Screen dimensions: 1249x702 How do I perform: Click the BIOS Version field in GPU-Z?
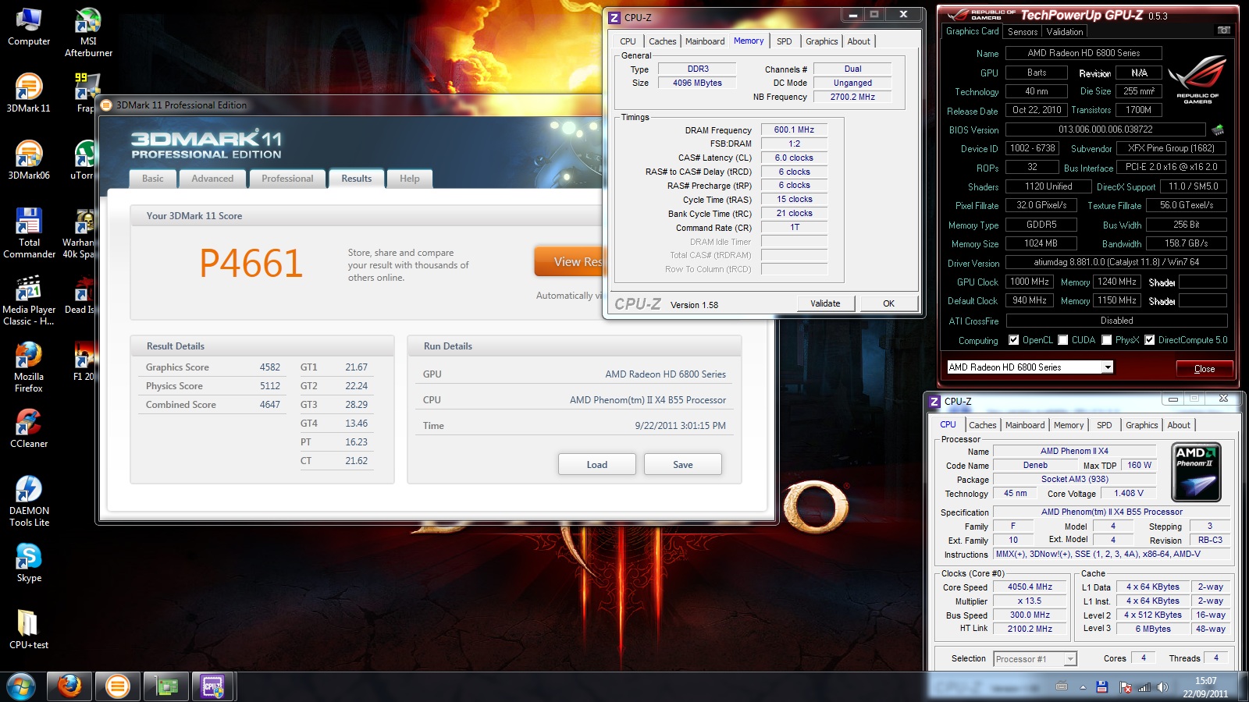(x=1105, y=129)
